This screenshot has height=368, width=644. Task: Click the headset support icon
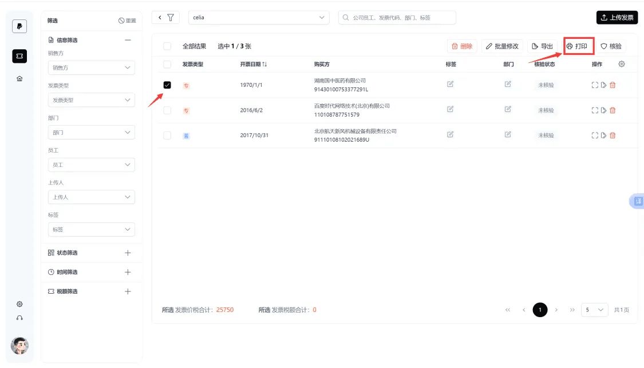[19, 318]
